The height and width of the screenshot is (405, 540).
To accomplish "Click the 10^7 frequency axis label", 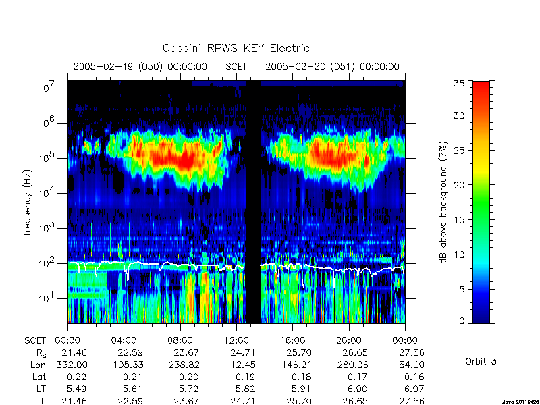I will tap(47, 88).
